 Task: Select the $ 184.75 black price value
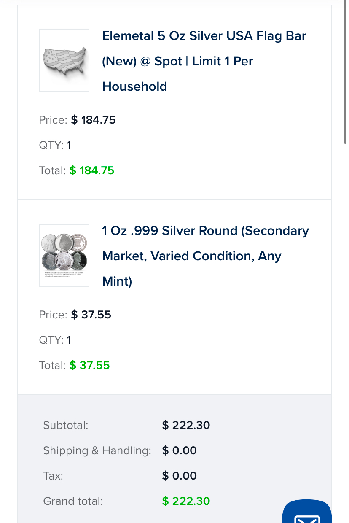tap(93, 120)
